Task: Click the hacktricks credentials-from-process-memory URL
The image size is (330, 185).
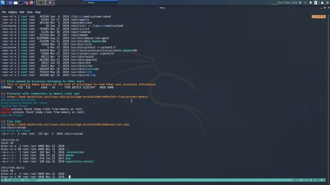Action: pos(77,97)
